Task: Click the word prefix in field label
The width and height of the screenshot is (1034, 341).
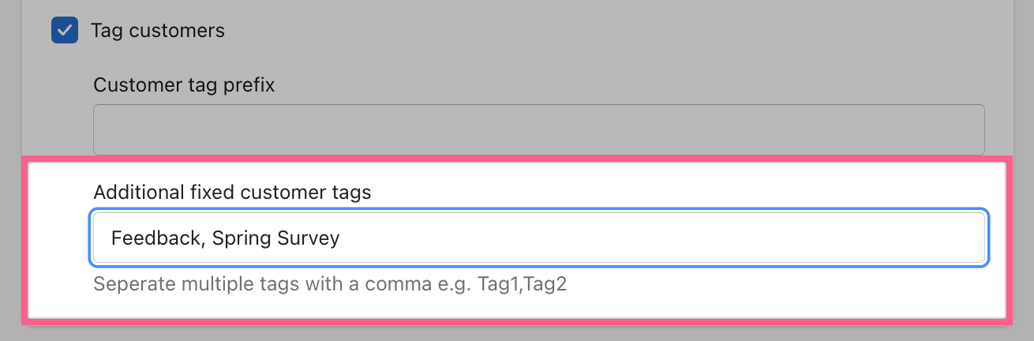Action: 248,85
